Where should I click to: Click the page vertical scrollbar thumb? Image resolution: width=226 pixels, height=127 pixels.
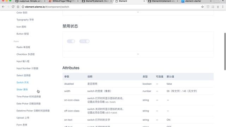pyautogui.click(x=225, y=52)
